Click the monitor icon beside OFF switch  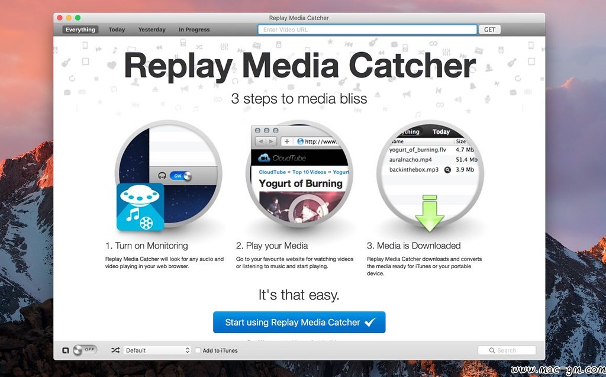tap(65, 350)
